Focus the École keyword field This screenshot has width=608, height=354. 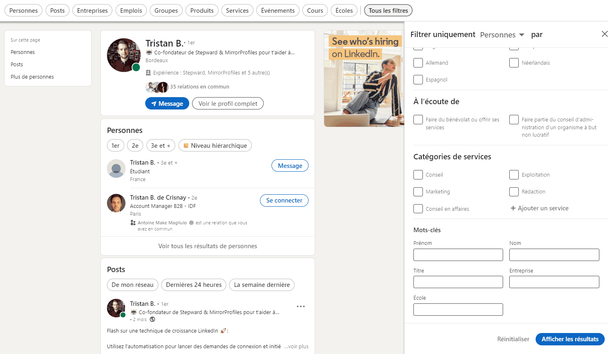pyautogui.click(x=458, y=310)
